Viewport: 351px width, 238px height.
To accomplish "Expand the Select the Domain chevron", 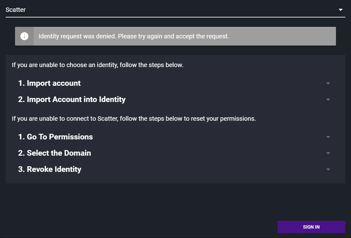I will tap(328, 153).
